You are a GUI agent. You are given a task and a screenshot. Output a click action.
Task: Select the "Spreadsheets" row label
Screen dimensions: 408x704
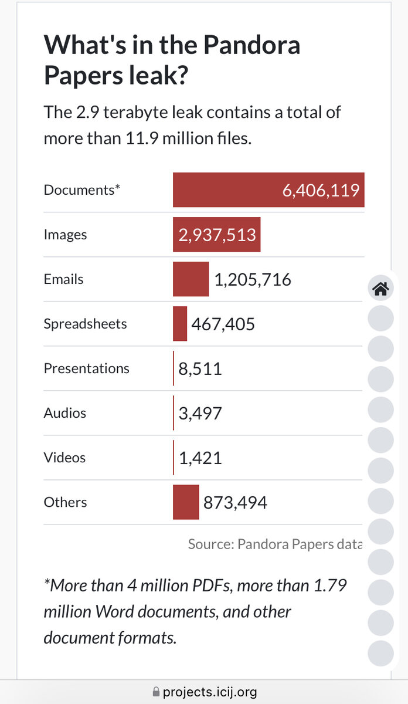click(85, 324)
